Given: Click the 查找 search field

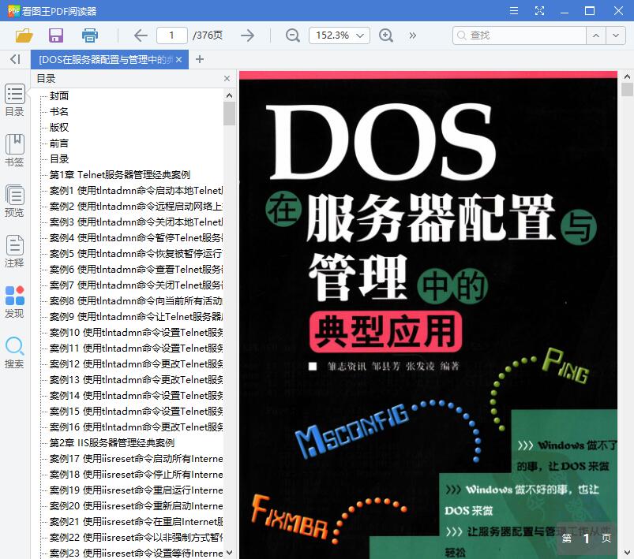Looking at the screenshot, I should pos(520,35).
